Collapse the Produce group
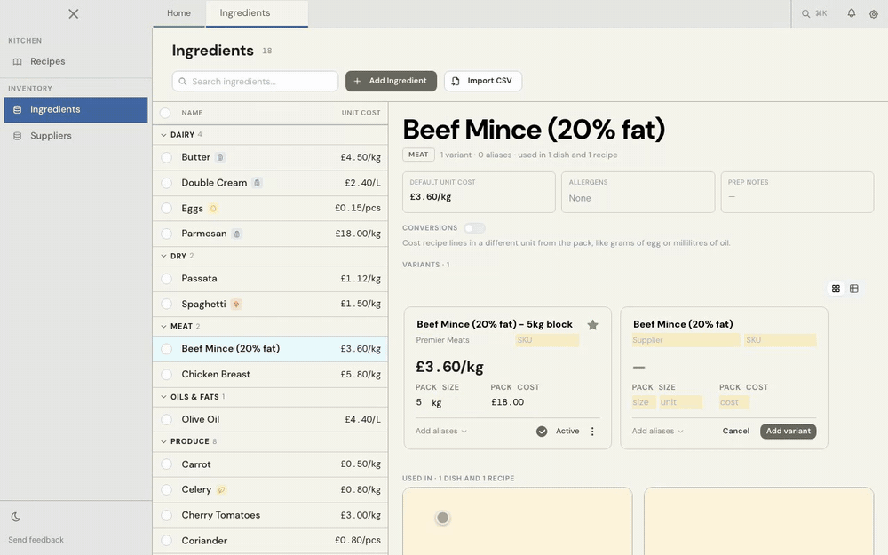Viewport: 888px width, 555px height. (x=163, y=441)
